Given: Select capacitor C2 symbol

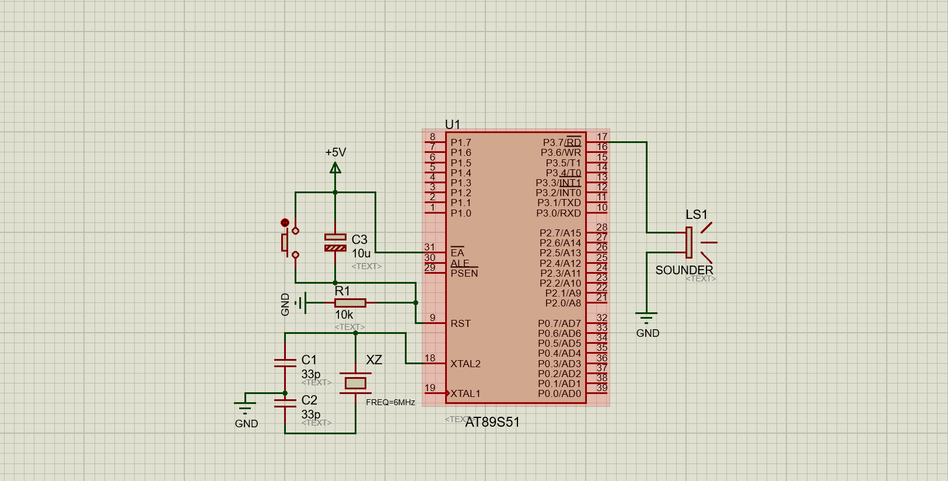Looking at the screenshot, I should point(285,403).
